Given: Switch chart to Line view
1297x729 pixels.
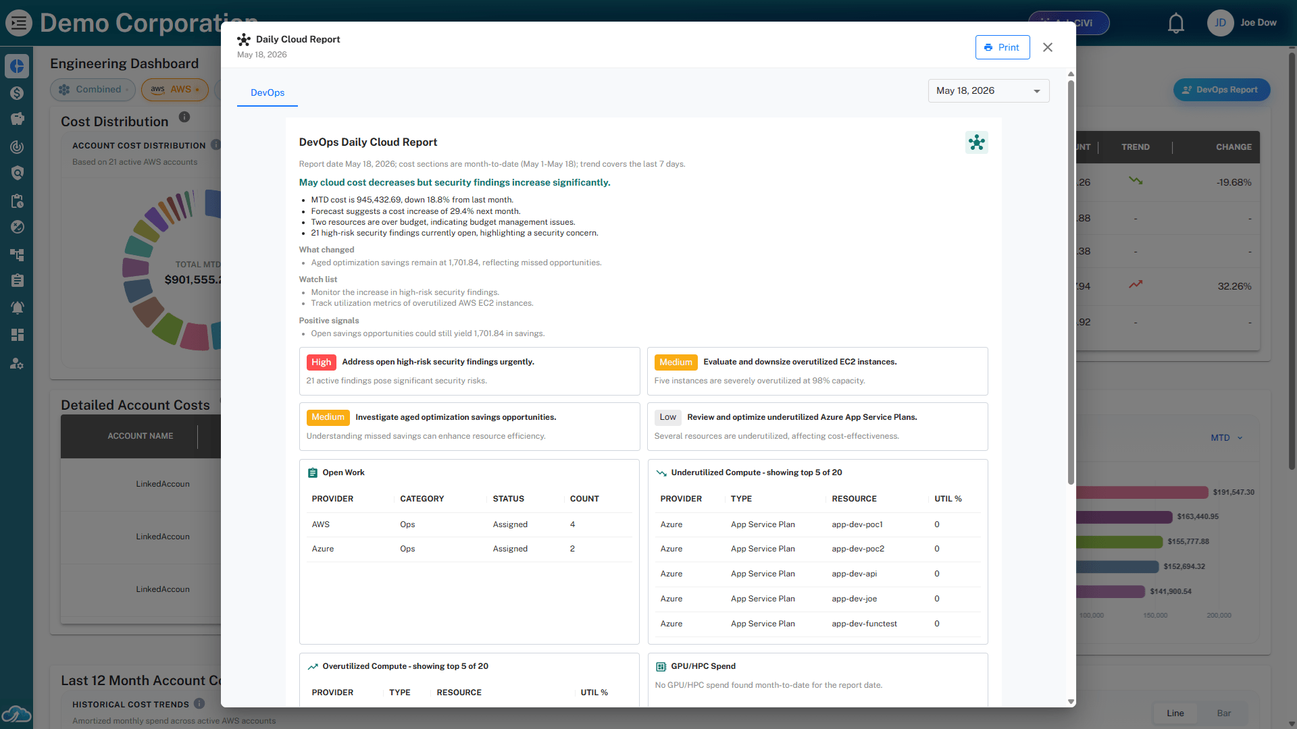Looking at the screenshot, I should coord(1175,713).
